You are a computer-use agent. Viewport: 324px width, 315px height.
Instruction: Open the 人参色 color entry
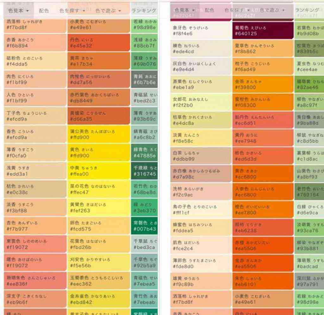coord(263,192)
